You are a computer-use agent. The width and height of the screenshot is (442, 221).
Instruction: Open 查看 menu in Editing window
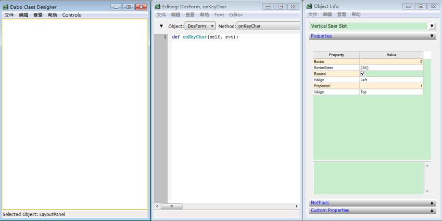tap(190, 15)
